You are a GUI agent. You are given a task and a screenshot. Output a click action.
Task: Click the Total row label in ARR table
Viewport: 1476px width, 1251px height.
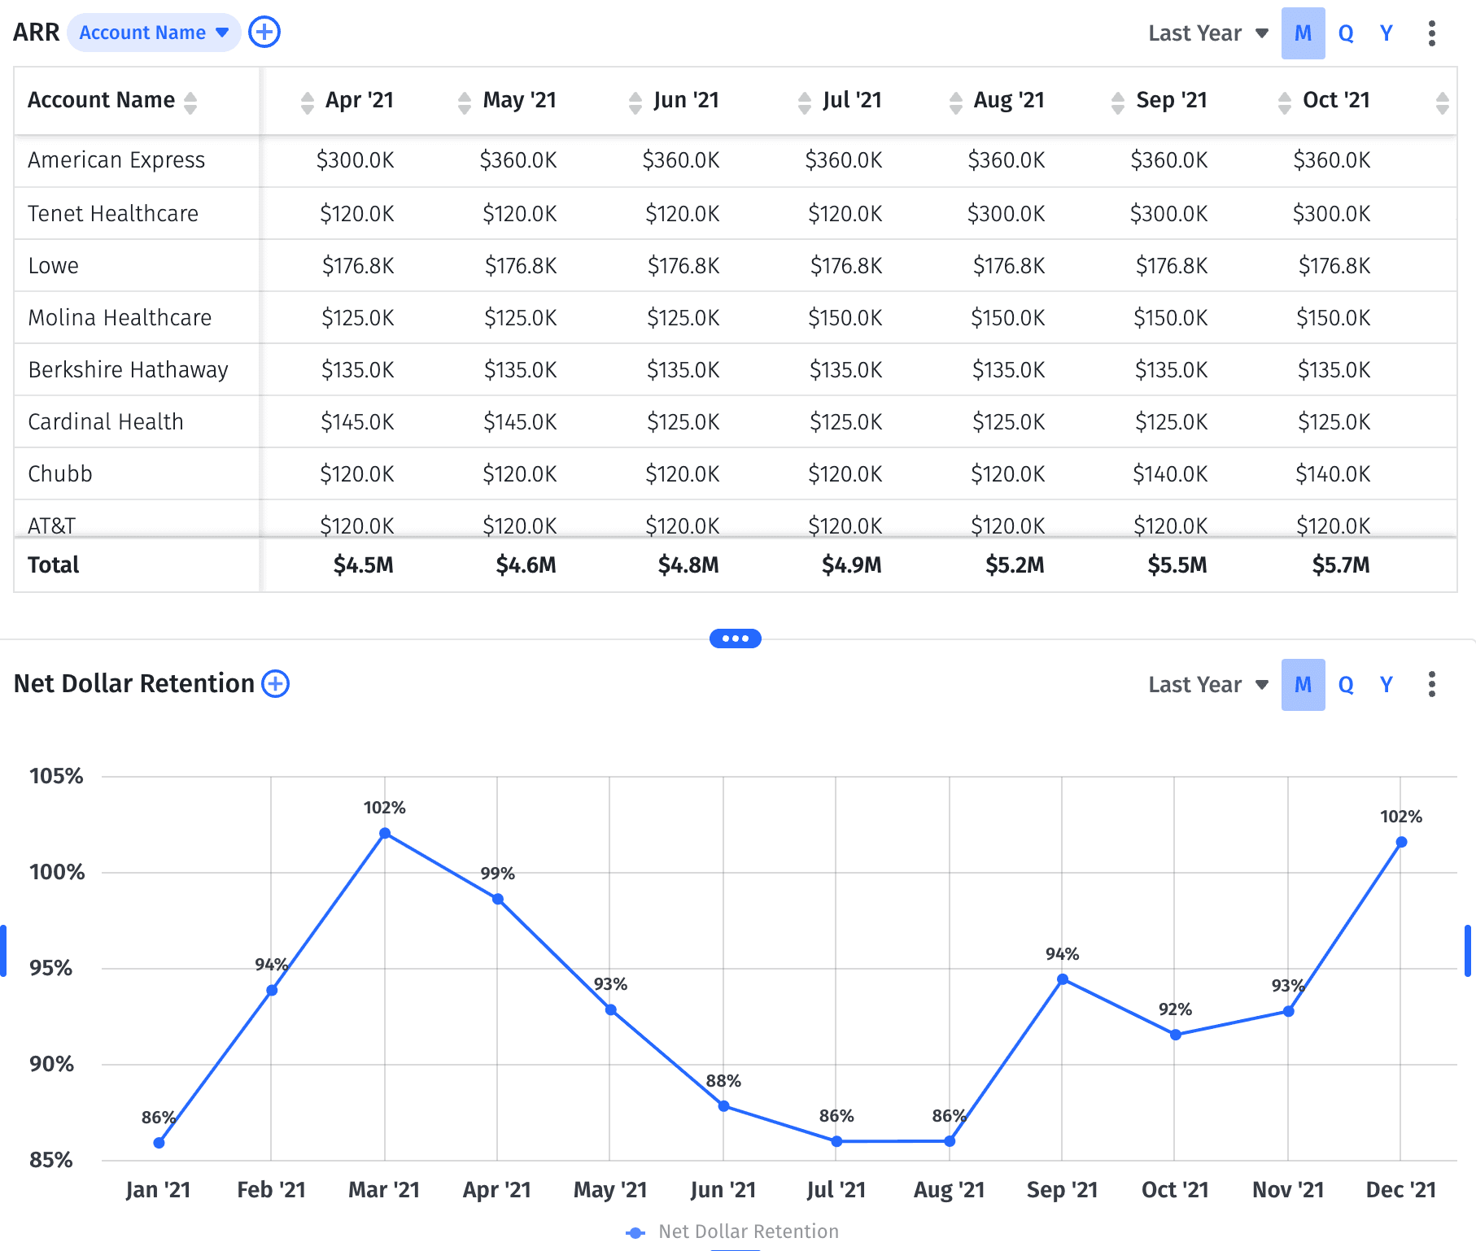click(53, 564)
